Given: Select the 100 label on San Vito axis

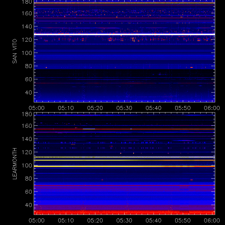Looking at the screenshot, I should tap(27, 53).
